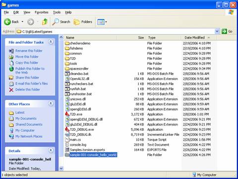This screenshot has width=238, height=179.
Task: Select runfish.bat file icon
Action: click(x=67, y=89)
